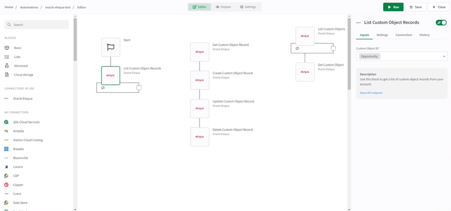Viewport: 451px width, 211px height.
Task: Click the left sidebar scrollbar
Action: click(x=75, y=39)
